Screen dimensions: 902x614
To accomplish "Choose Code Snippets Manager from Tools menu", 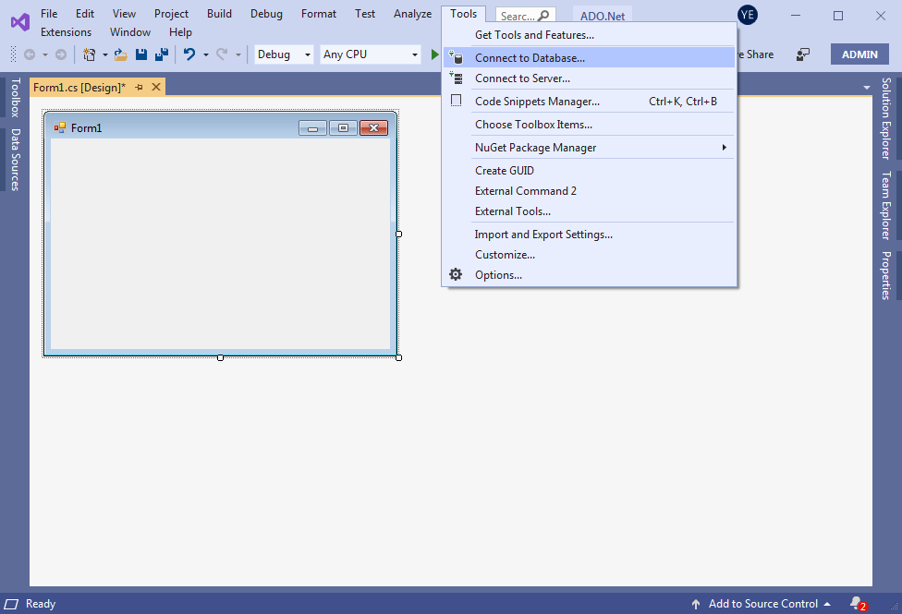I will (537, 102).
